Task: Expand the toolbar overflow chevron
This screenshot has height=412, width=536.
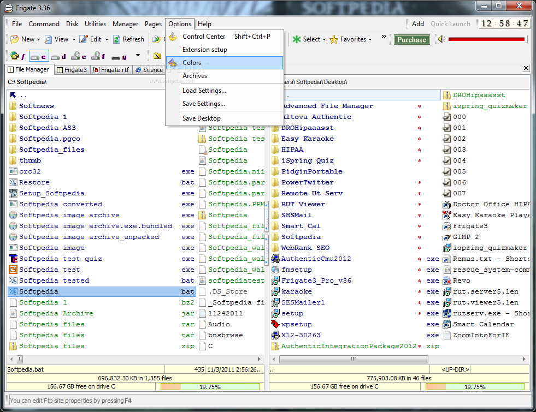Action: pos(384,36)
